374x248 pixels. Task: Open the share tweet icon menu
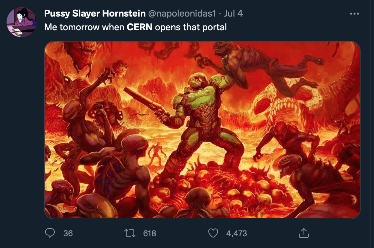(303, 233)
